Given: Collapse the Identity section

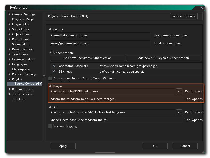Looking at the screenshot, I should (50, 29).
